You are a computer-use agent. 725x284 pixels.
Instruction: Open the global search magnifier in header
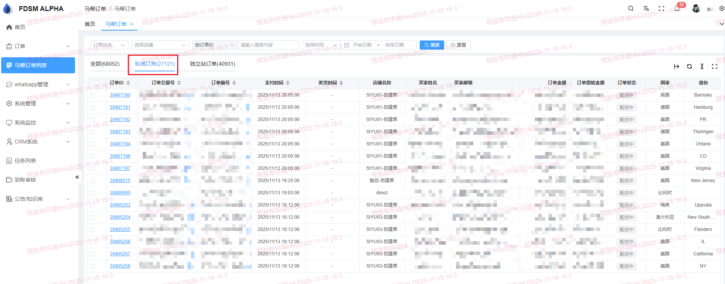coord(631,8)
